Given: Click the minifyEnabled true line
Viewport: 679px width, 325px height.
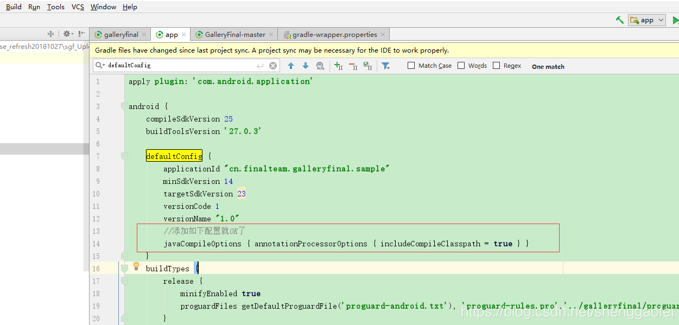Looking at the screenshot, I should (220, 294).
